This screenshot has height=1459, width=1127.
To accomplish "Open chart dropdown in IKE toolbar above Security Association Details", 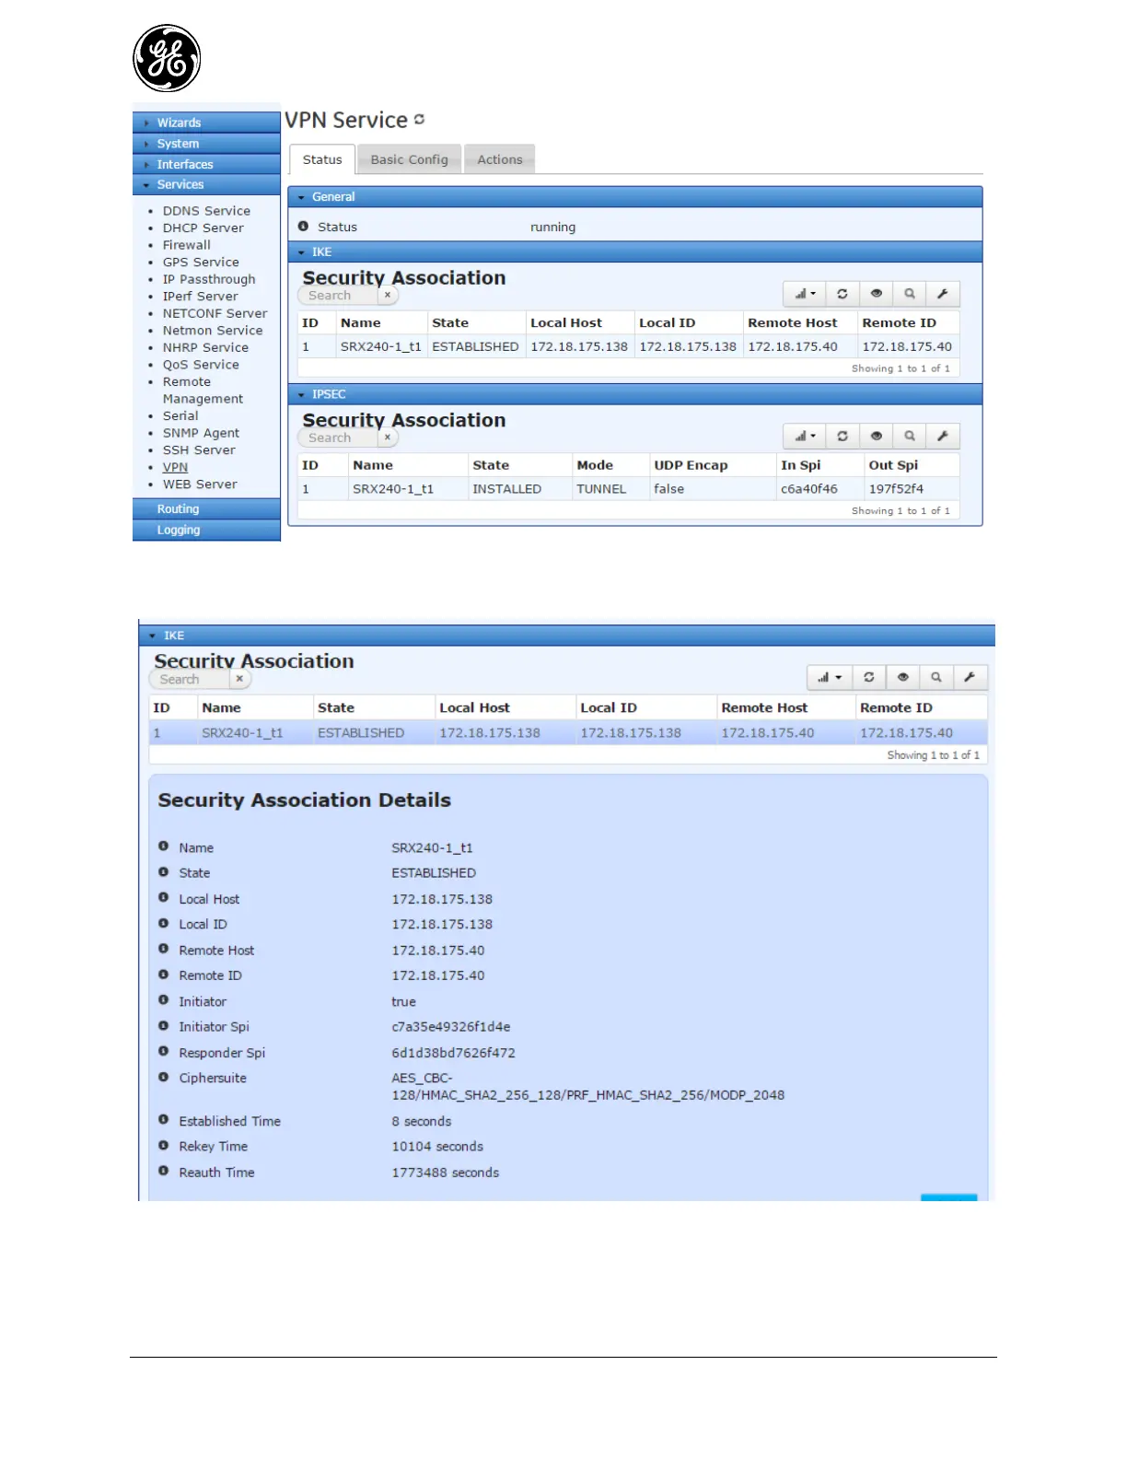I will pos(830,678).
